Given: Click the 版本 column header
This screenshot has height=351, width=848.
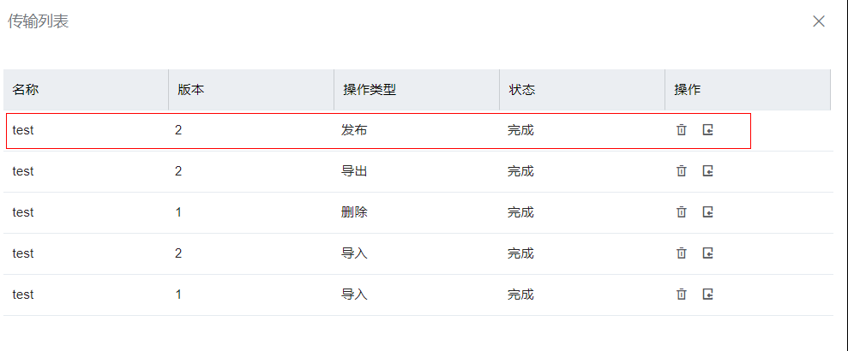Looking at the screenshot, I should click(x=190, y=90).
